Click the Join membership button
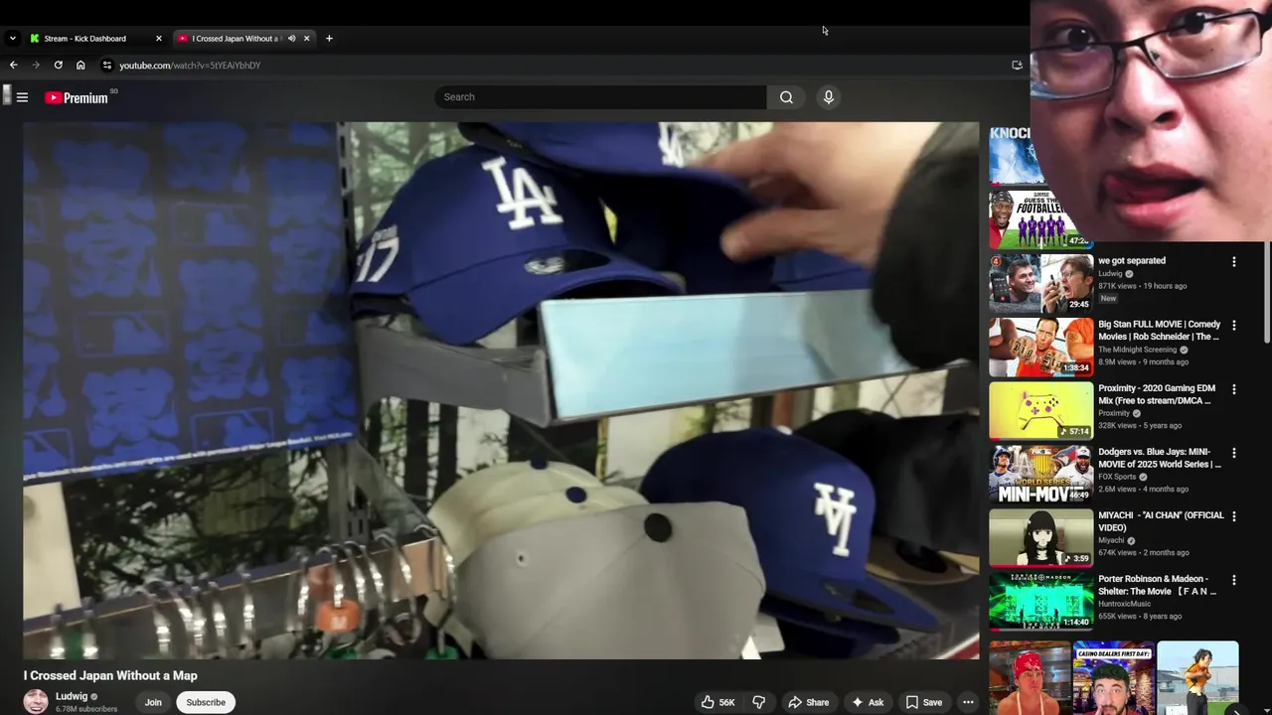The height and width of the screenshot is (715, 1272). [153, 702]
